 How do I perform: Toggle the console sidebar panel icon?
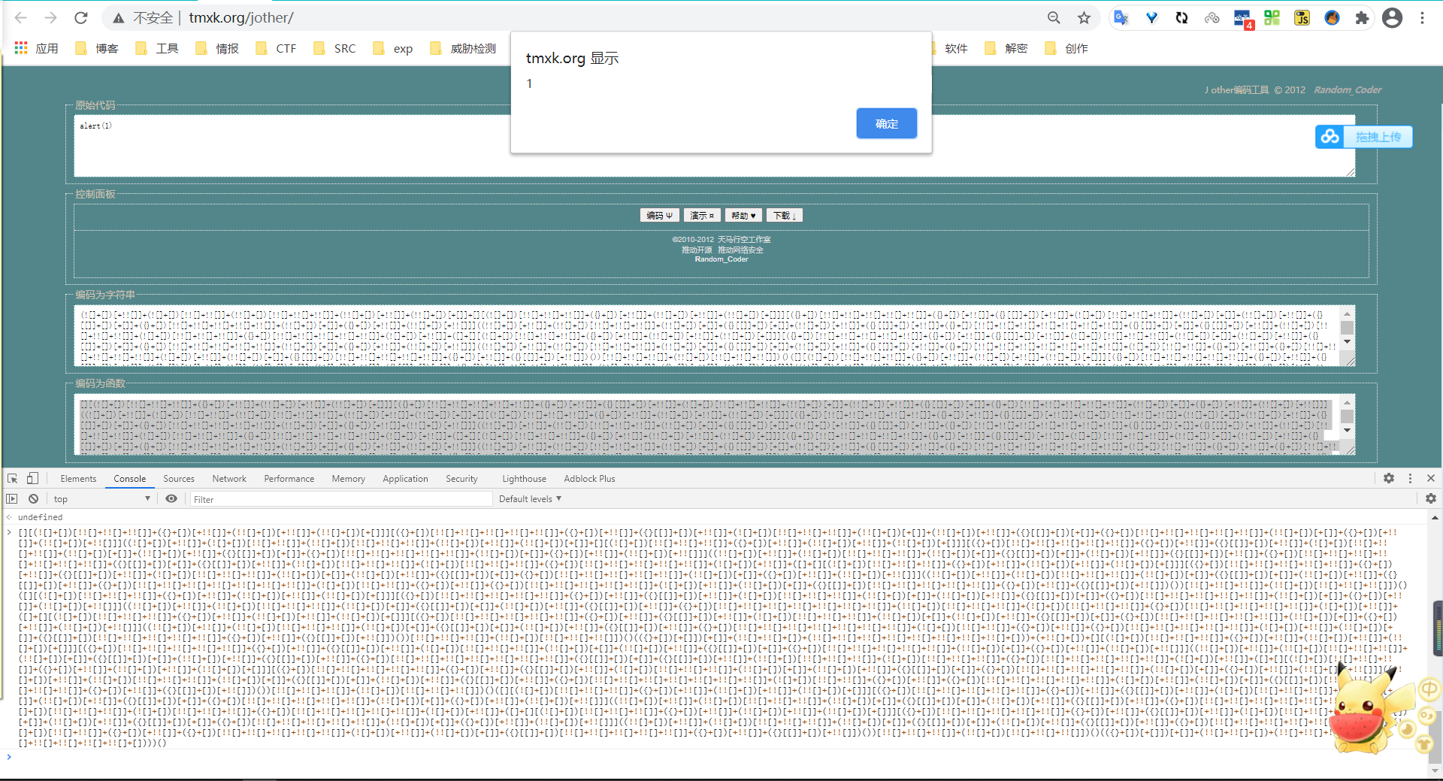coord(12,498)
